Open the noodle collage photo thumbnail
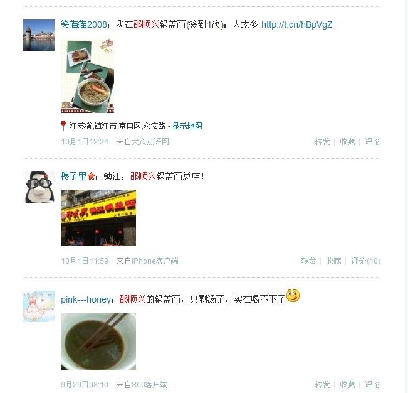 (88, 75)
